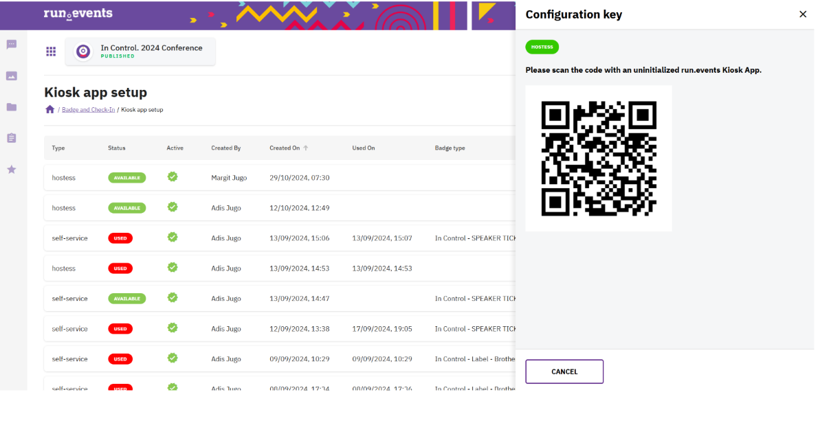This screenshot has height=423, width=820.
Task: Click the conference logo icon
Action: [83, 52]
